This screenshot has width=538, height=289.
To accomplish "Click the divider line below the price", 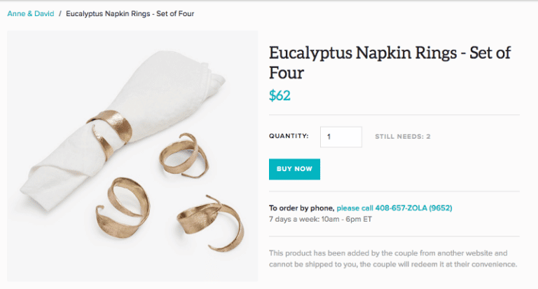I will tap(394, 114).
